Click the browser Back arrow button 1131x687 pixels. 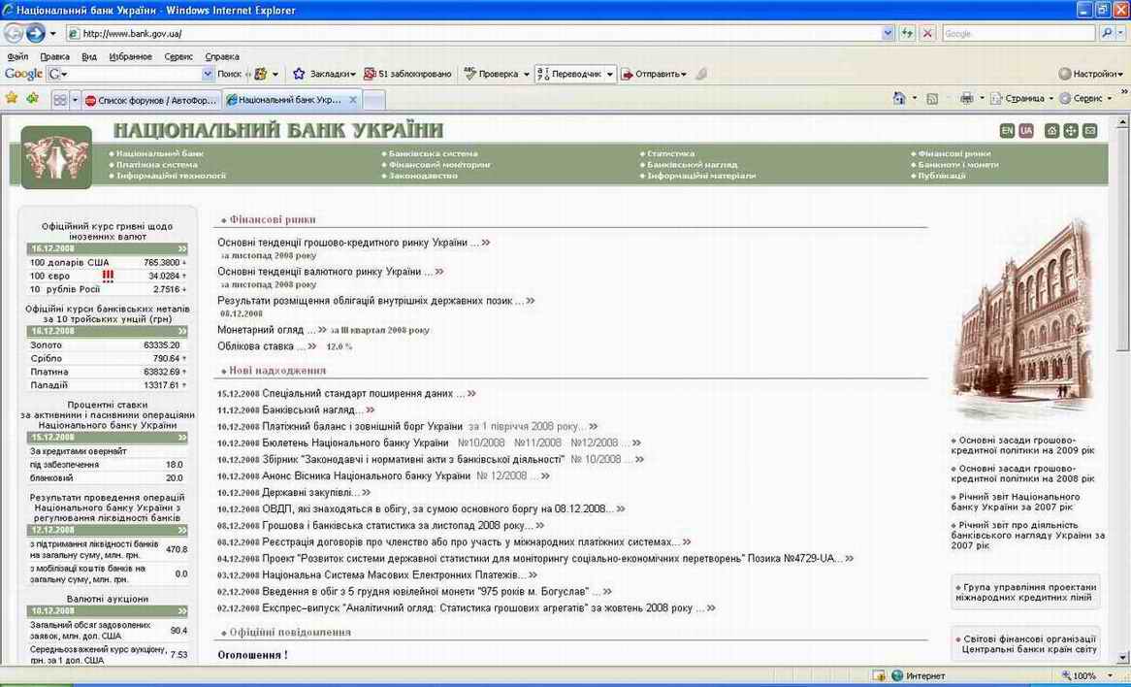[x=14, y=33]
